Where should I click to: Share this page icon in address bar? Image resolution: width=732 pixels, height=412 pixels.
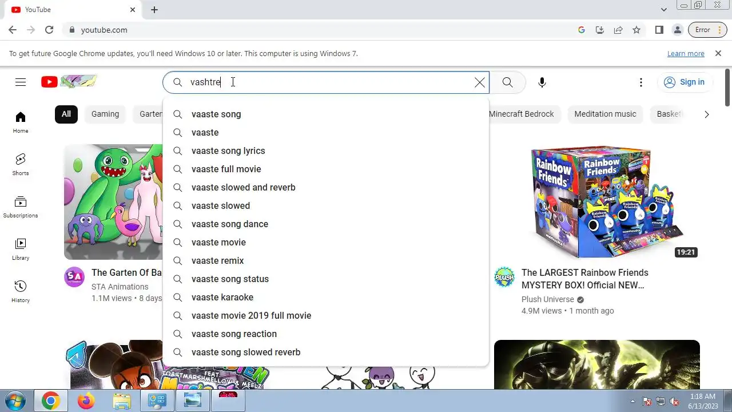618,30
